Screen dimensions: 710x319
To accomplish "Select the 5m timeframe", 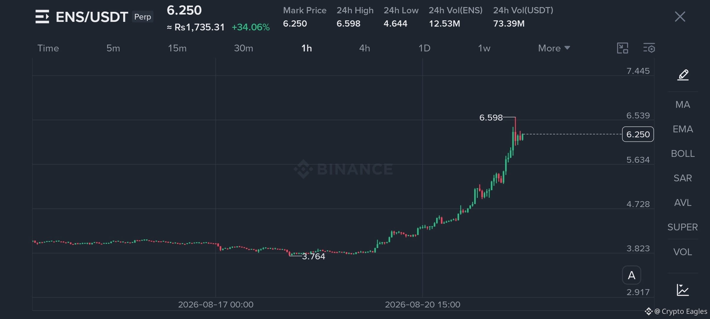I will point(113,48).
